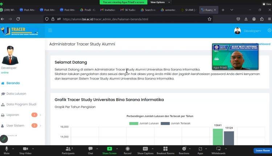
Task: Click the gray Jumlah Terlacak bar 15124
Action: pos(229,138)
